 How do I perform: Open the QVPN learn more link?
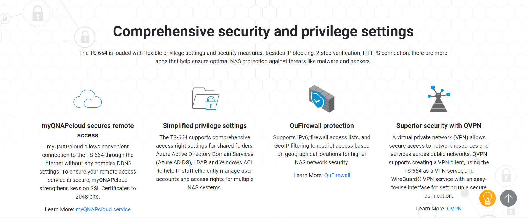click(454, 209)
